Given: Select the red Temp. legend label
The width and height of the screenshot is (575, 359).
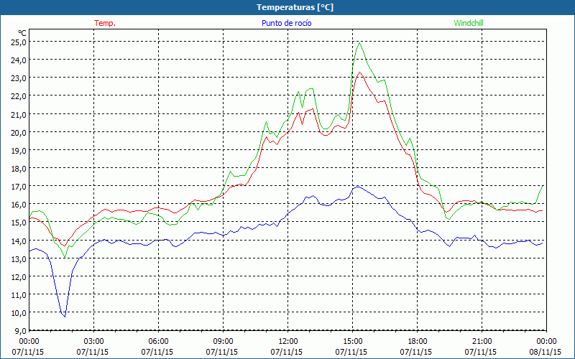Looking at the screenshot, I should pos(105,23).
